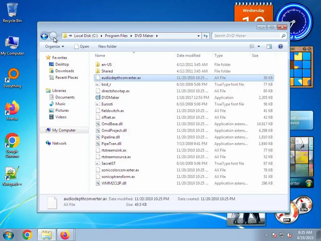Click the Change your view icon
The height and width of the screenshot is (241, 321).
252,46
